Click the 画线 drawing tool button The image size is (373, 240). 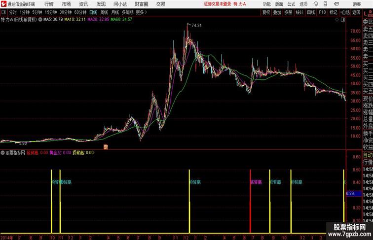click(x=311, y=12)
